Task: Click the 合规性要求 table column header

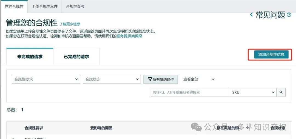Action: tap(34, 128)
